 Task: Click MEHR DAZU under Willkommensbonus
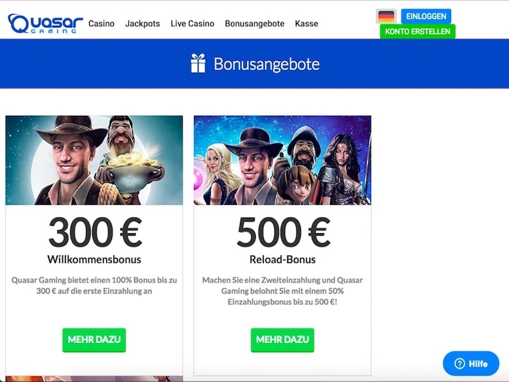(x=94, y=340)
